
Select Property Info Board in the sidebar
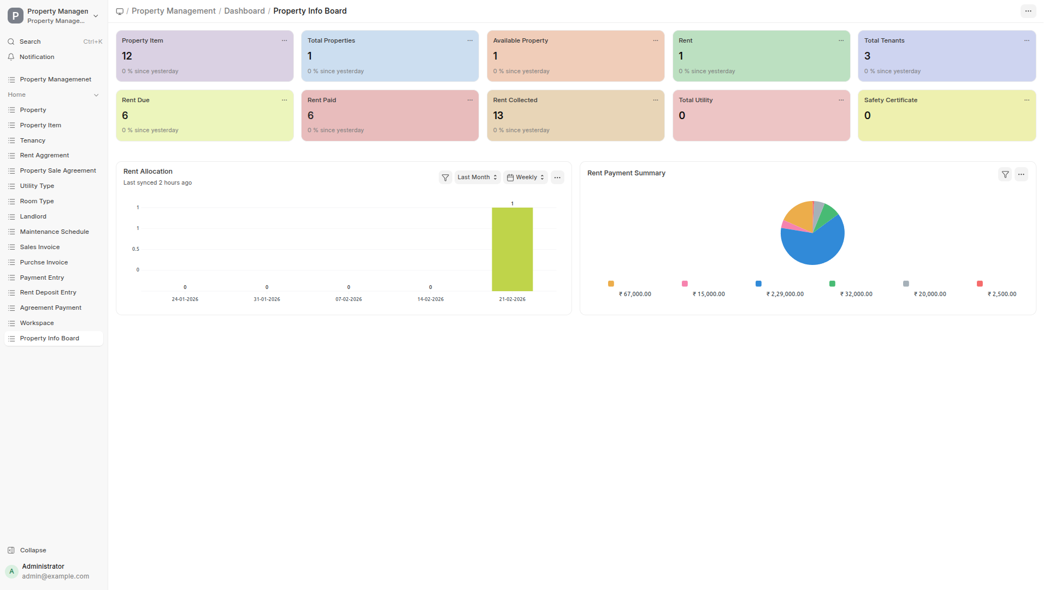[x=54, y=339]
